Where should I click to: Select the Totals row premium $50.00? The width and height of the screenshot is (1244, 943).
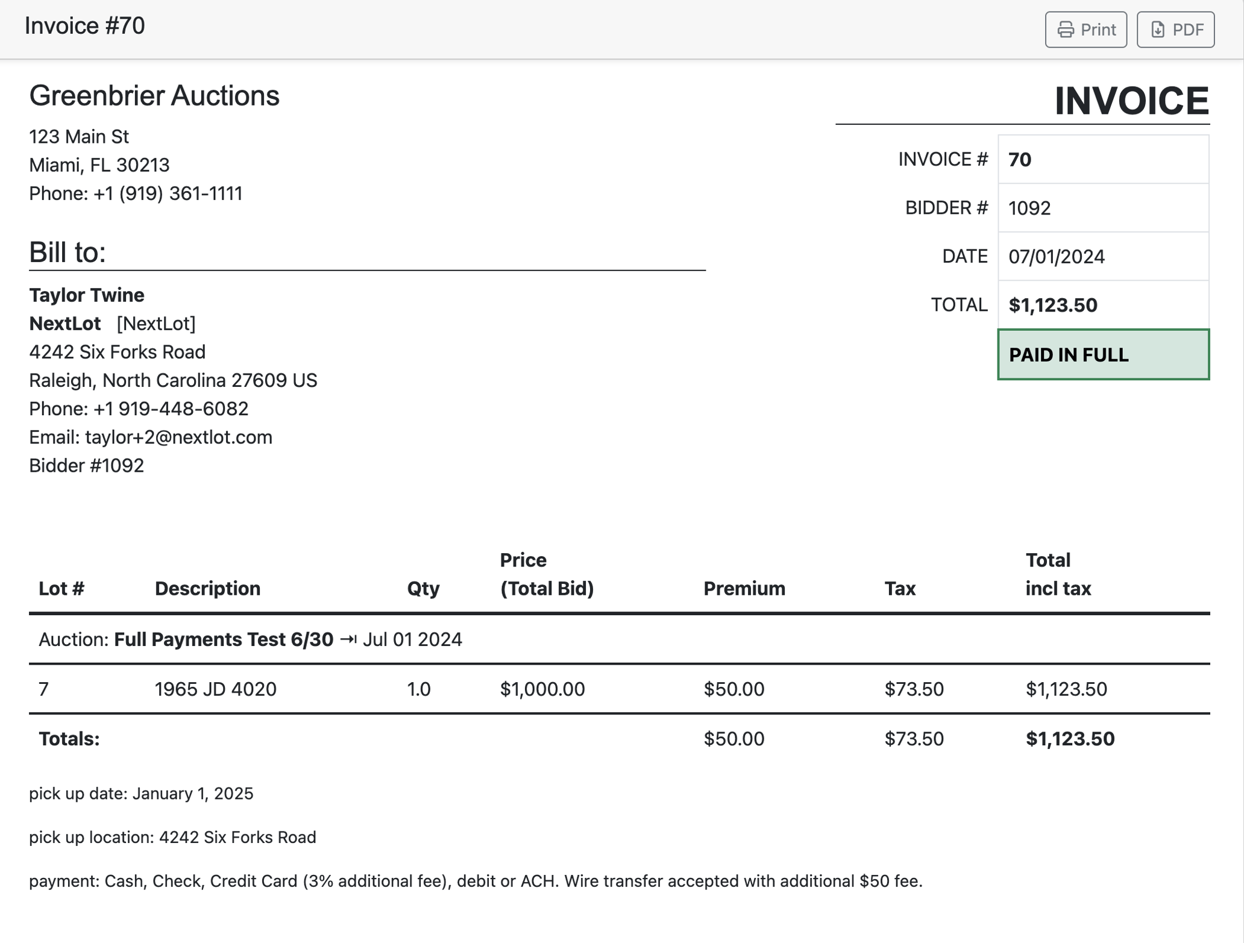732,738
